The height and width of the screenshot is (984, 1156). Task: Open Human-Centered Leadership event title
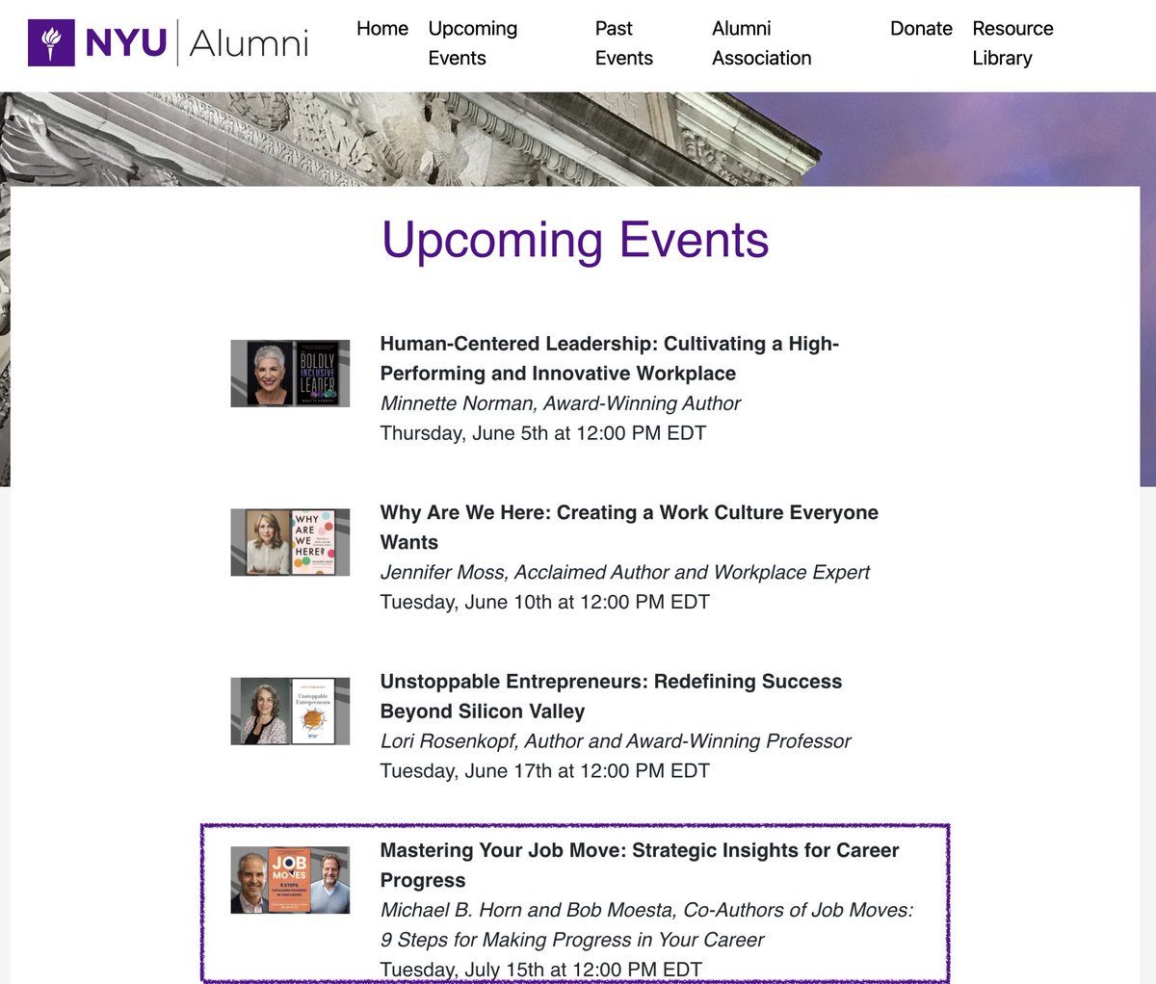610,358
